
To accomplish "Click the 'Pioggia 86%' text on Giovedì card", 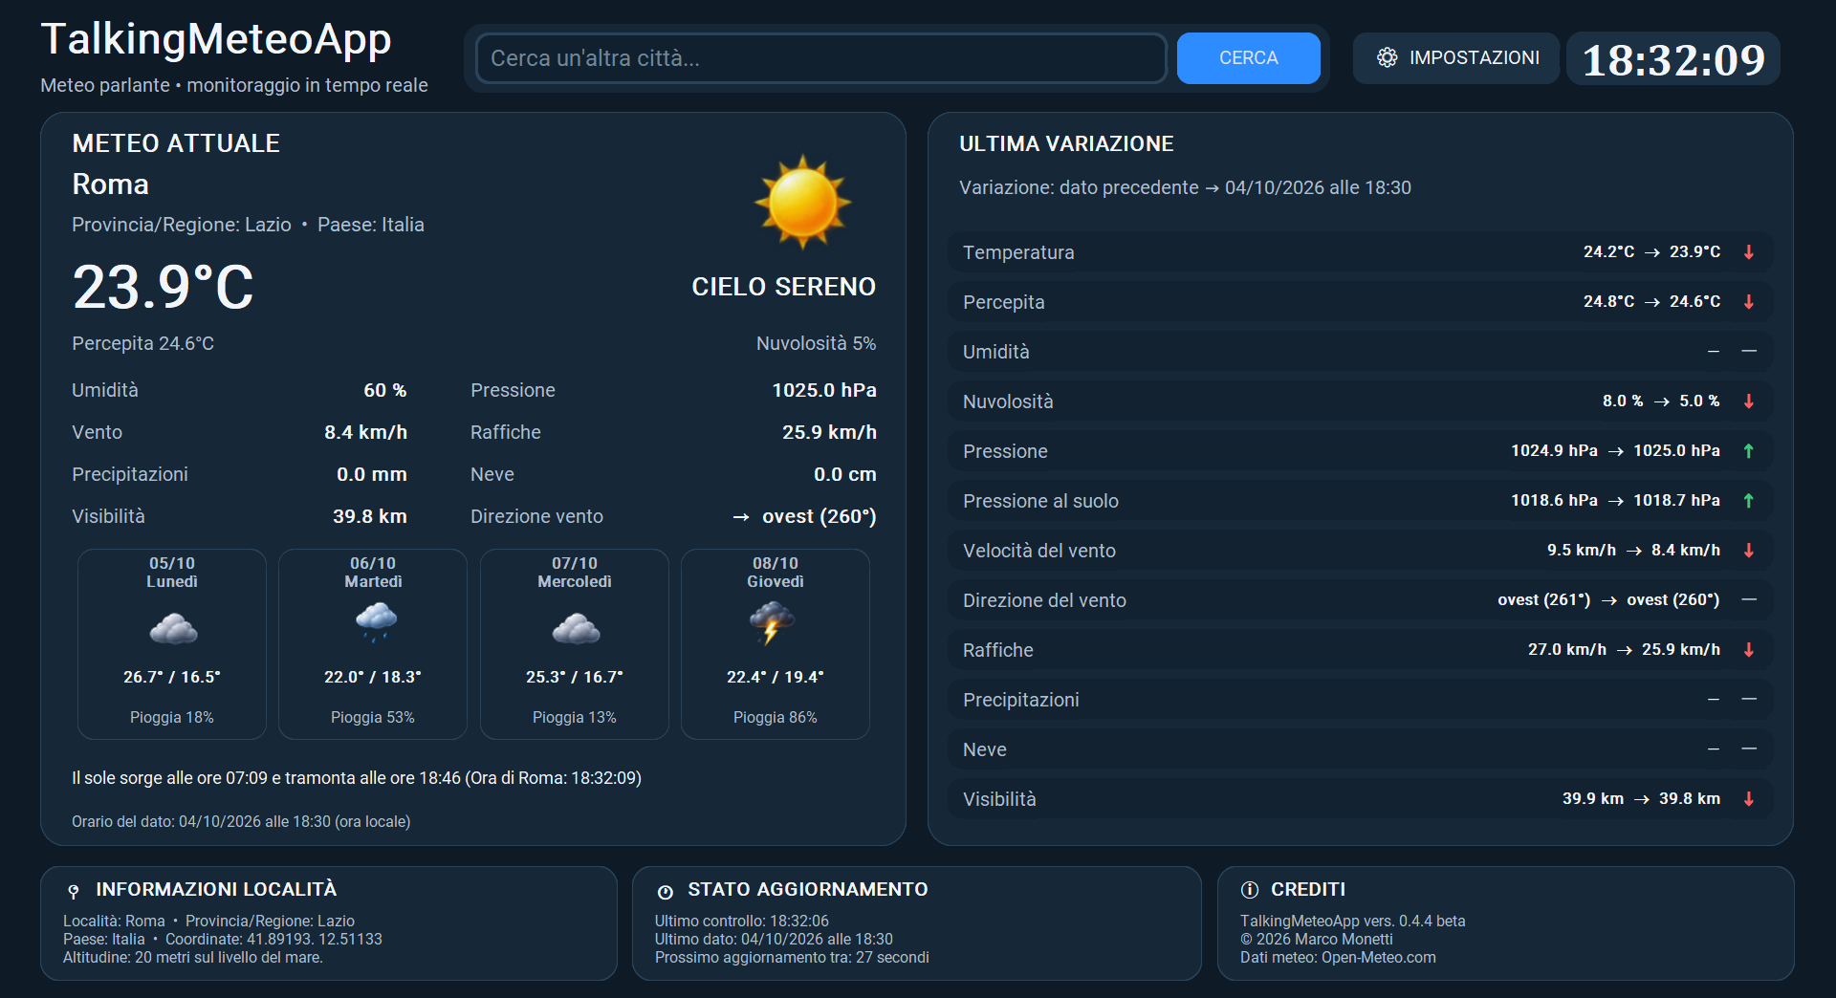I will click(x=776, y=717).
